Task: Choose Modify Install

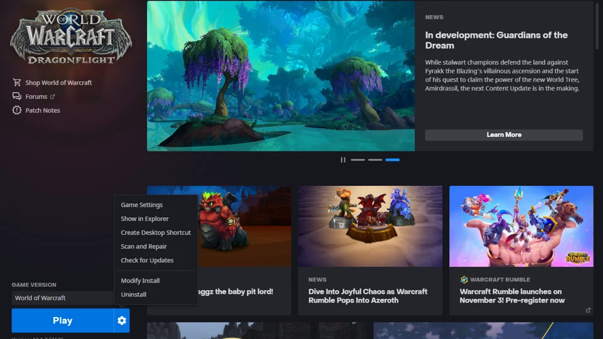Action: pos(140,281)
